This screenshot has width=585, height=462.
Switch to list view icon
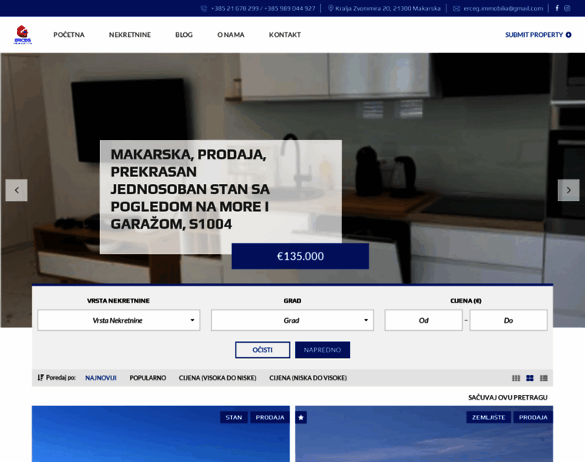click(x=543, y=378)
